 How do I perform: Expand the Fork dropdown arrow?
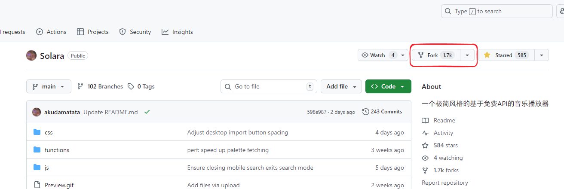(x=467, y=55)
